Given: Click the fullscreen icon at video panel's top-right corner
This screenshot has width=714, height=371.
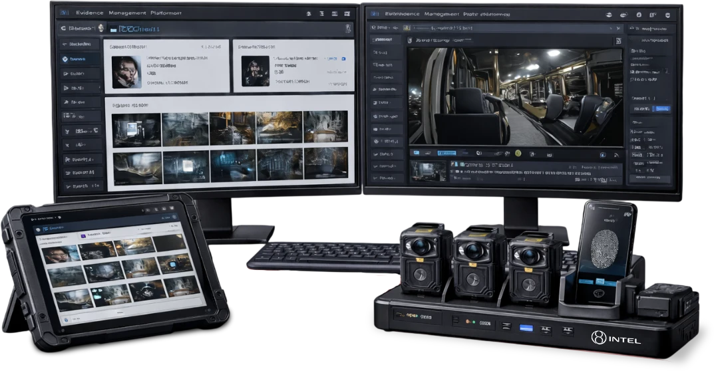Looking at the screenshot, I should tap(618, 42).
